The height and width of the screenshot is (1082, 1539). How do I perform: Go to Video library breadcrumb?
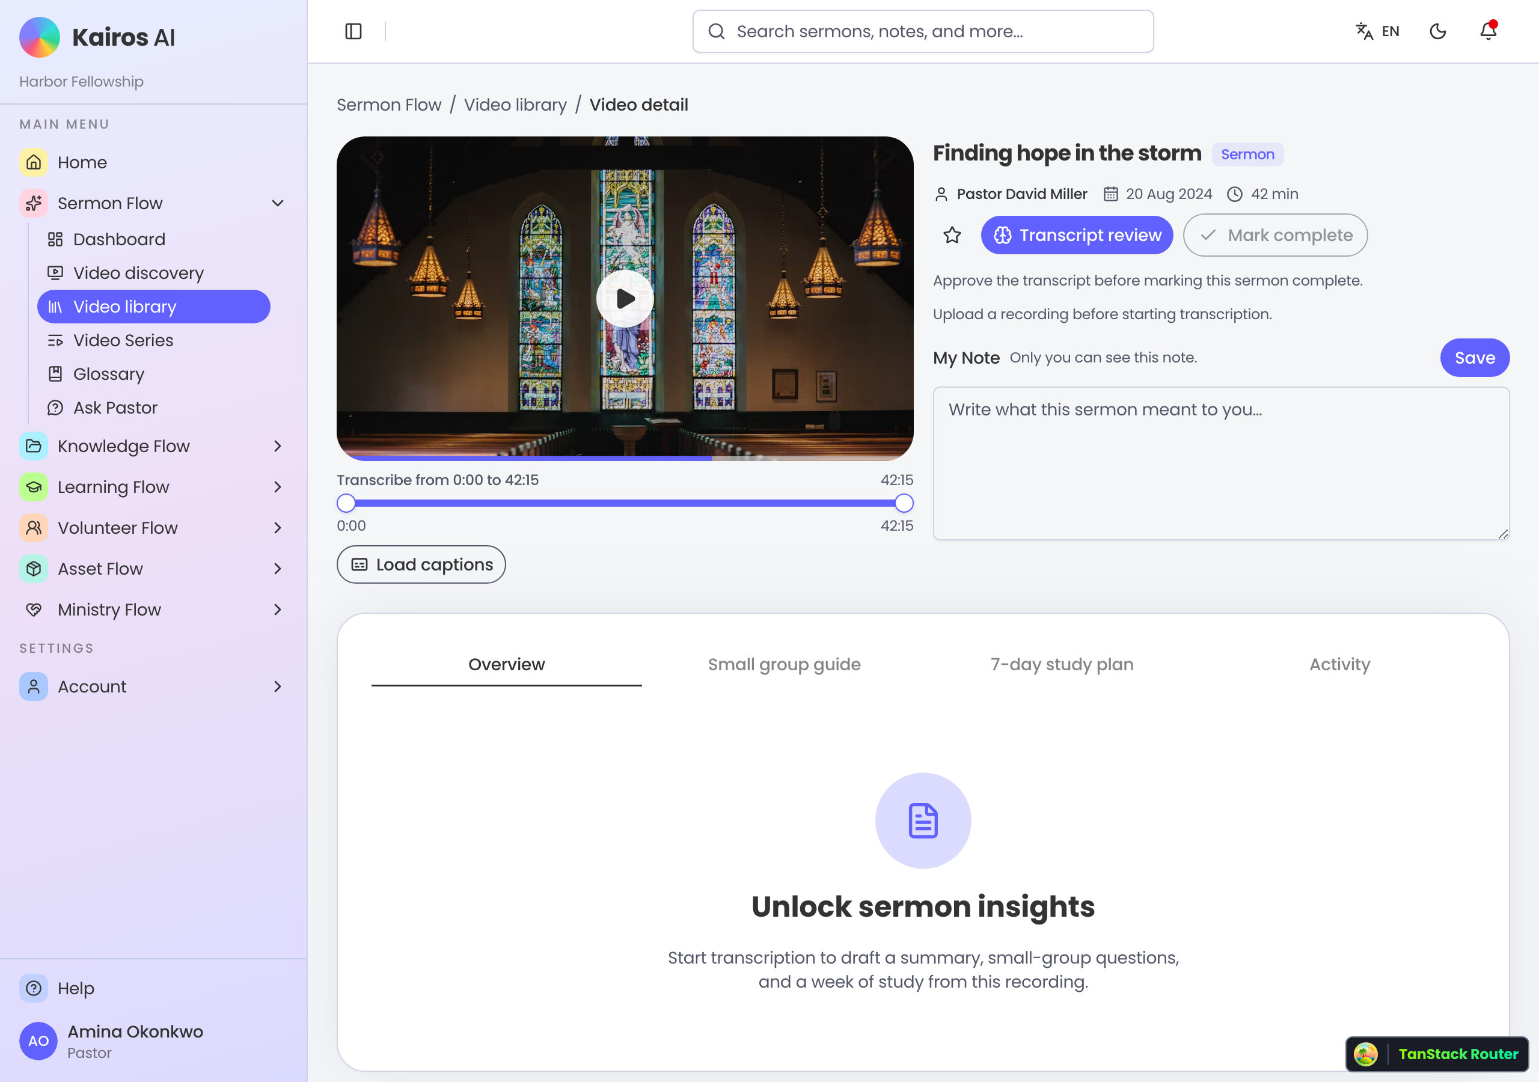515,105
